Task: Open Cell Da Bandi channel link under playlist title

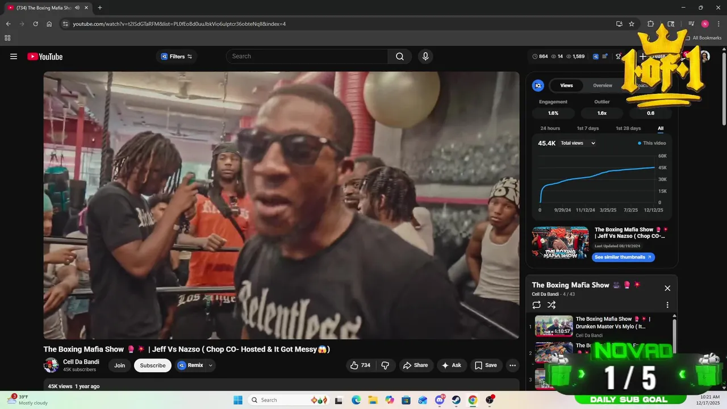Action: 546,294
